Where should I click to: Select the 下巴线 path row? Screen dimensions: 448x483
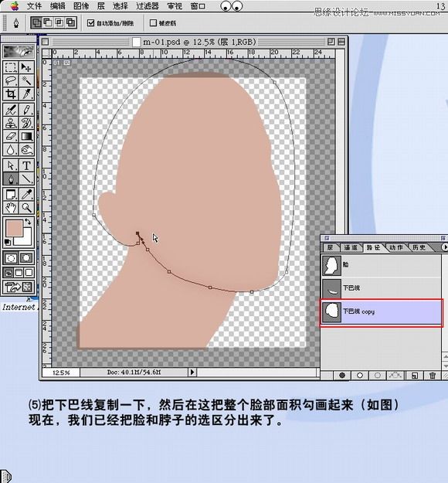click(x=381, y=288)
